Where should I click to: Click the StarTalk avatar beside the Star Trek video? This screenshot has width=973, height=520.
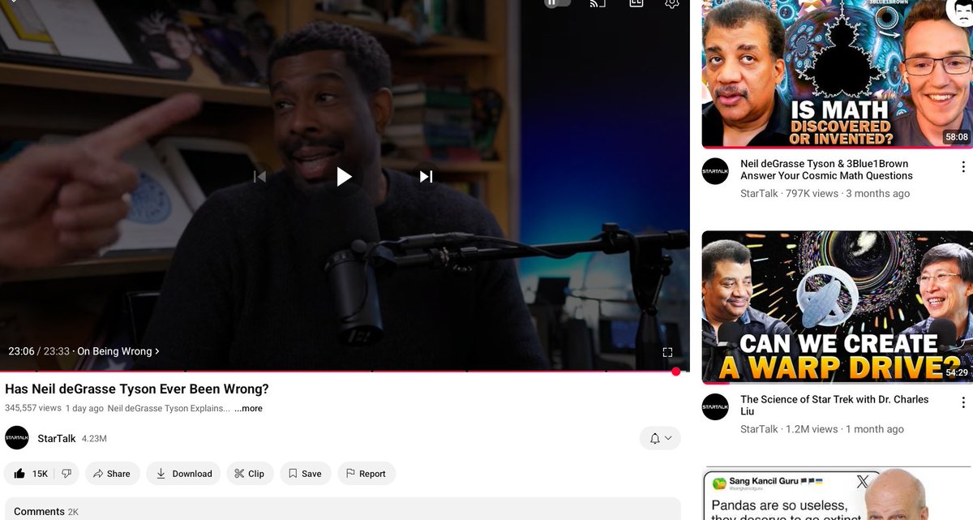715,406
